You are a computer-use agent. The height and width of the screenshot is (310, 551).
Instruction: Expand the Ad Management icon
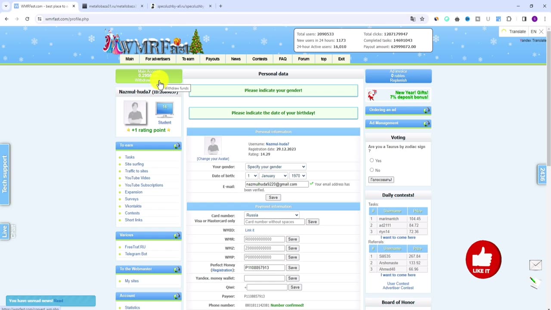(x=426, y=124)
